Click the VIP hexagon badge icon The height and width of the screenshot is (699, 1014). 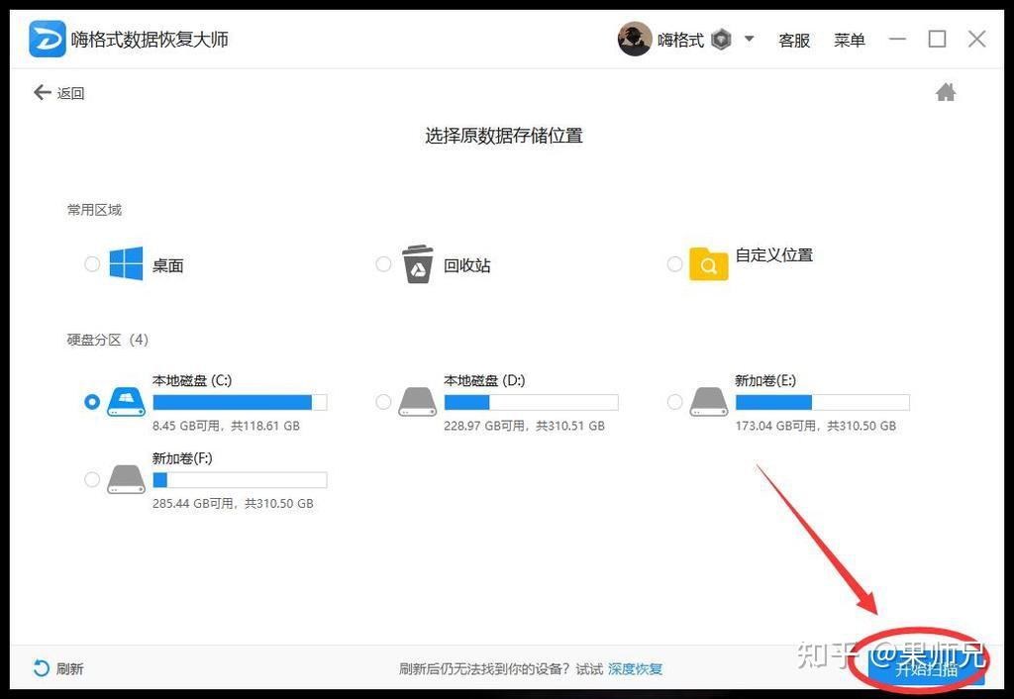tap(721, 40)
